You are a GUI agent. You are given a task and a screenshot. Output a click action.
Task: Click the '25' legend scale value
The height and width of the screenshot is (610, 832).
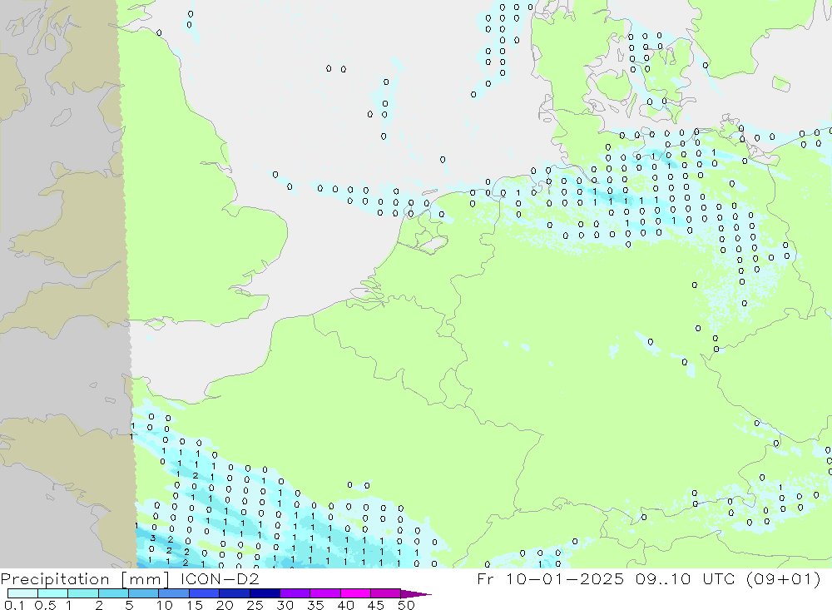(255, 605)
